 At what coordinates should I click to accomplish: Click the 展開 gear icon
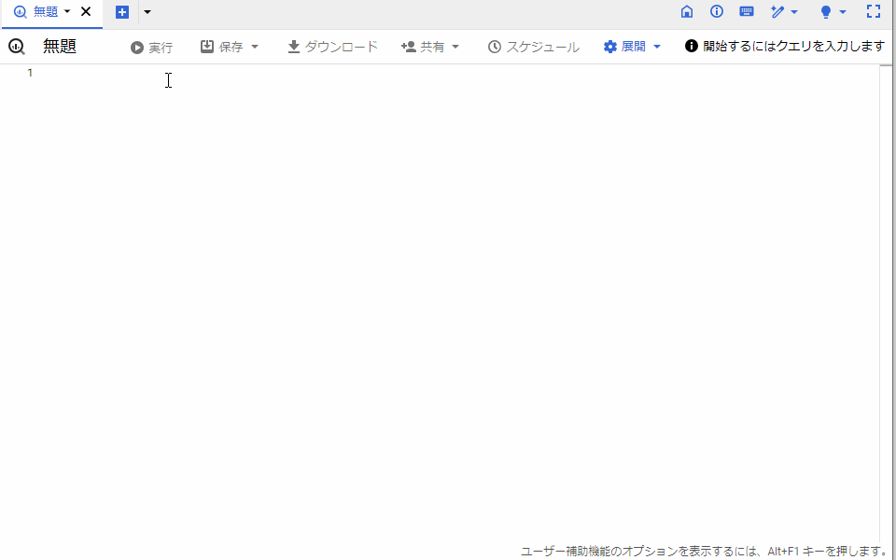tap(609, 46)
